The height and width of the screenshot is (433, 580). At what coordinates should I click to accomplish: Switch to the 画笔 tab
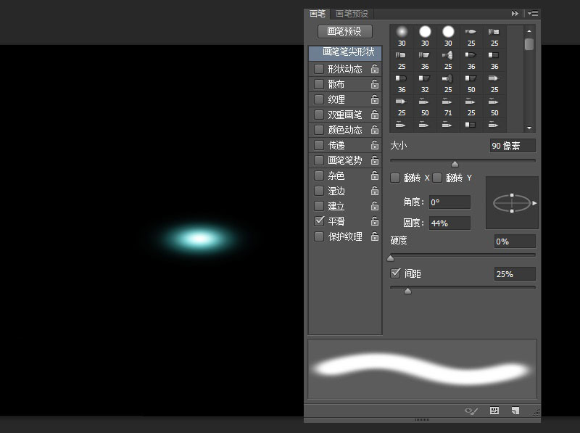coord(317,14)
